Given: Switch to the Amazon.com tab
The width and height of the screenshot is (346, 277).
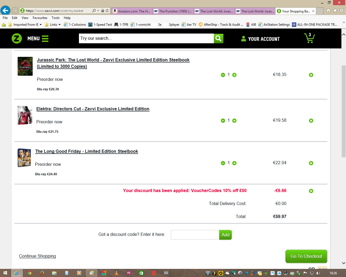Looking at the screenshot, I should tap(132, 11).
